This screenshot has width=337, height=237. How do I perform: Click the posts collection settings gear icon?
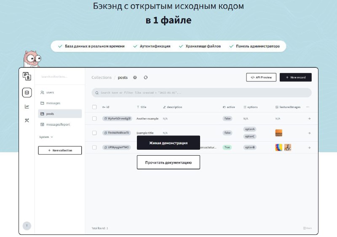pos(135,78)
